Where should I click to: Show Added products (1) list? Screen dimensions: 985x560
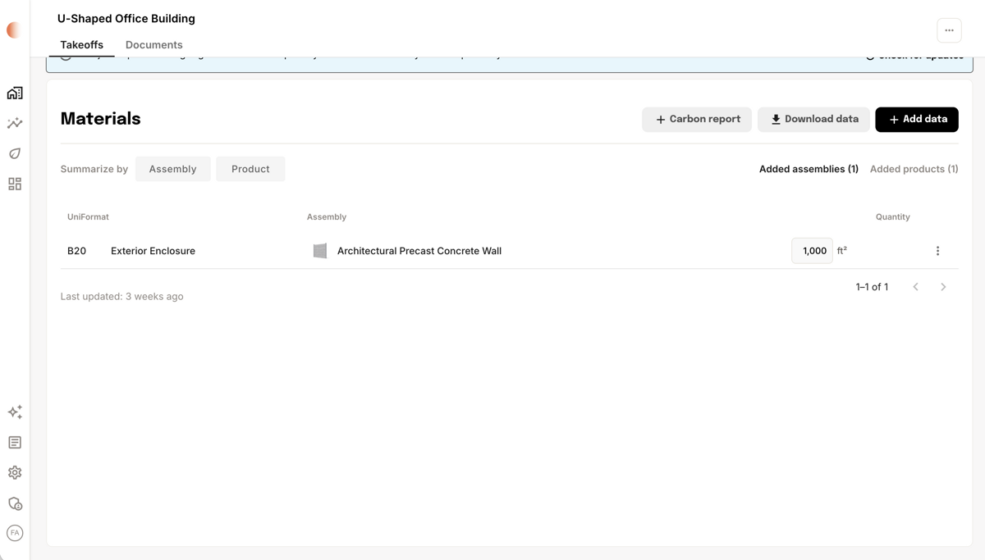(914, 169)
